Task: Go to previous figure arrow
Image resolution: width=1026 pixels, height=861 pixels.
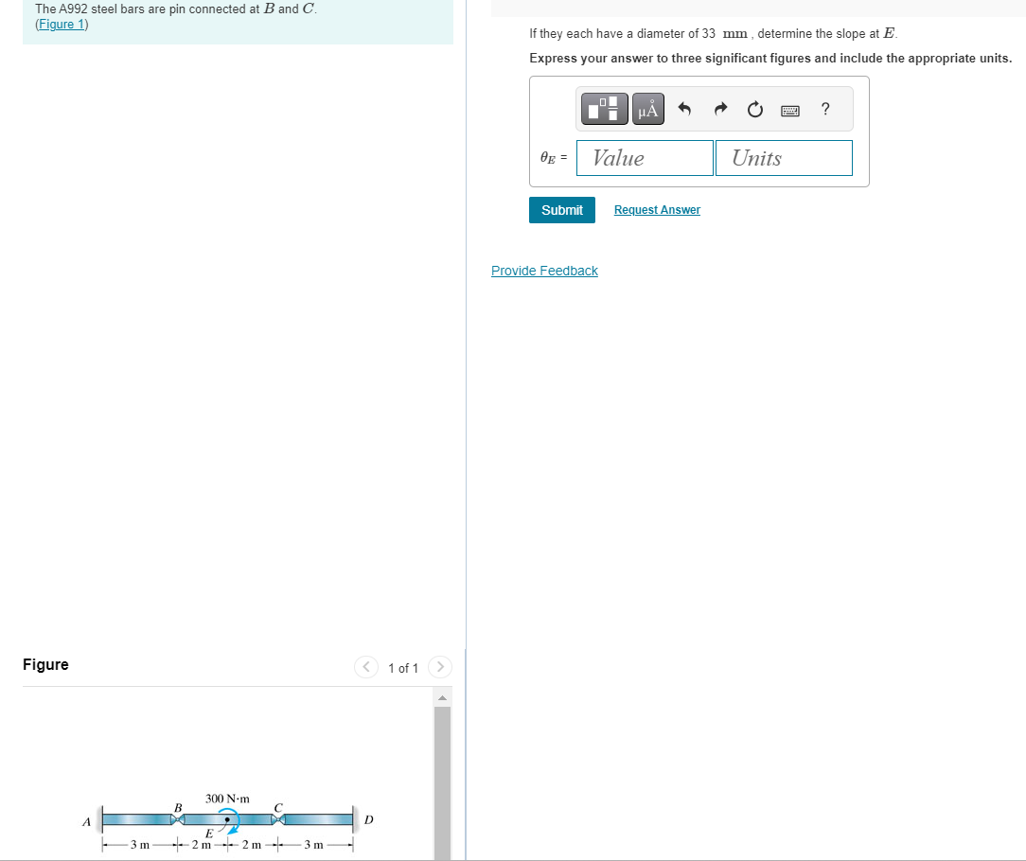Action: pyautogui.click(x=365, y=667)
